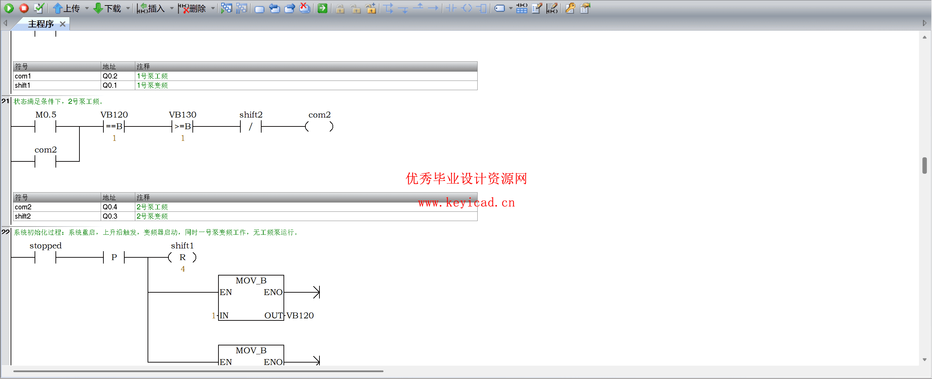This screenshot has height=379, width=932.
Task: Click network 21 comment text
Action: 59,101
